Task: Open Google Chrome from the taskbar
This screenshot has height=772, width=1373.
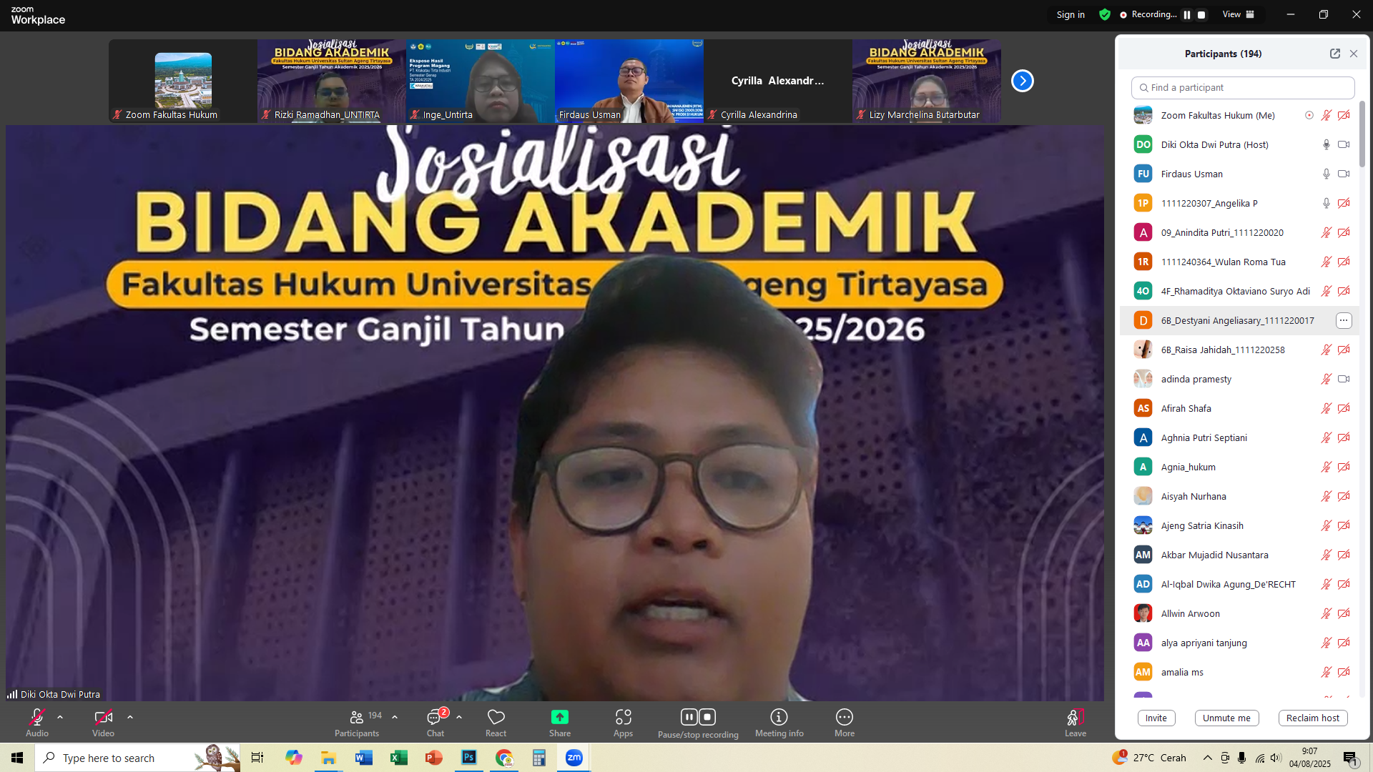Action: pyautogui.click(x=504, y=758)
